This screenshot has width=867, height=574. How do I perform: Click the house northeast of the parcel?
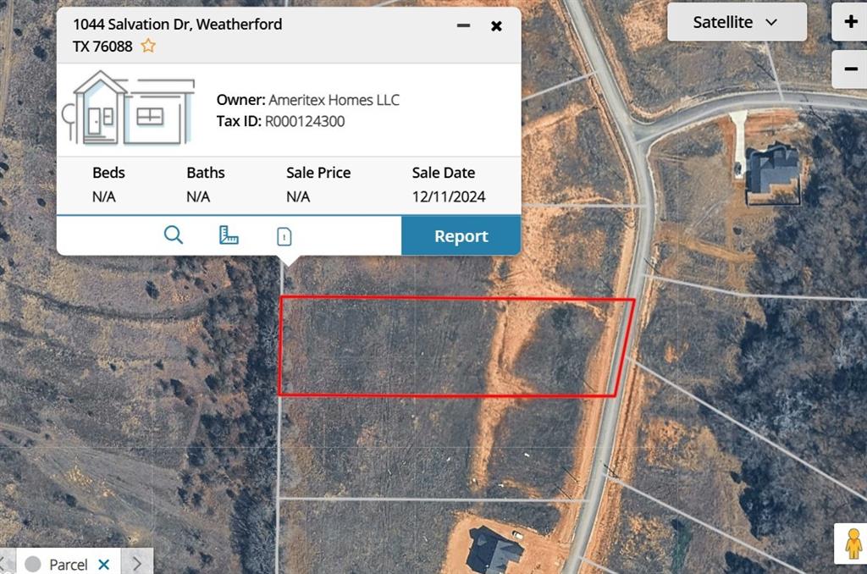[x=773, y=169]
